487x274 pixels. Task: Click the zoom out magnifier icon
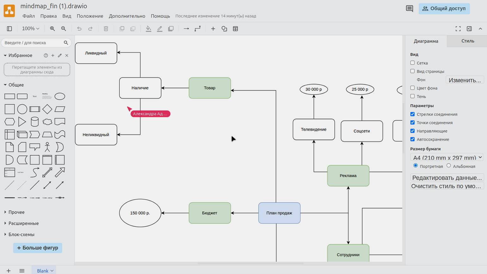tap(64, 29)
